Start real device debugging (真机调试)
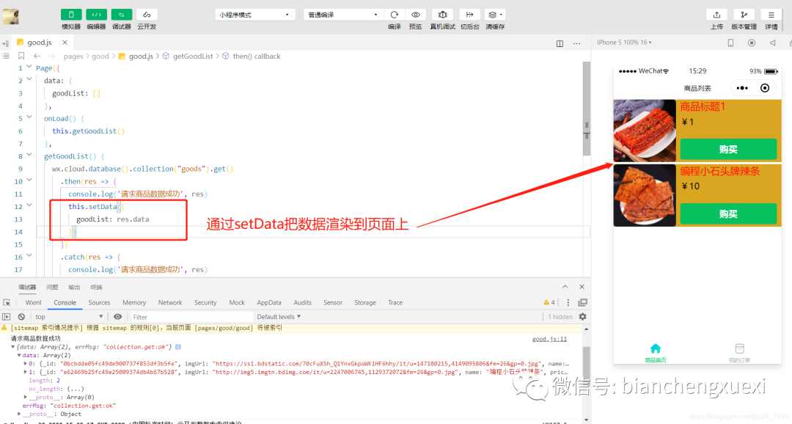 click(x=442, y=15)
